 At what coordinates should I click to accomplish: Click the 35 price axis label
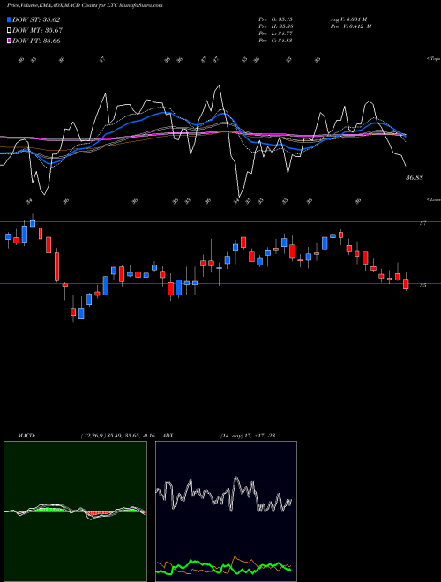pos(422,285)
